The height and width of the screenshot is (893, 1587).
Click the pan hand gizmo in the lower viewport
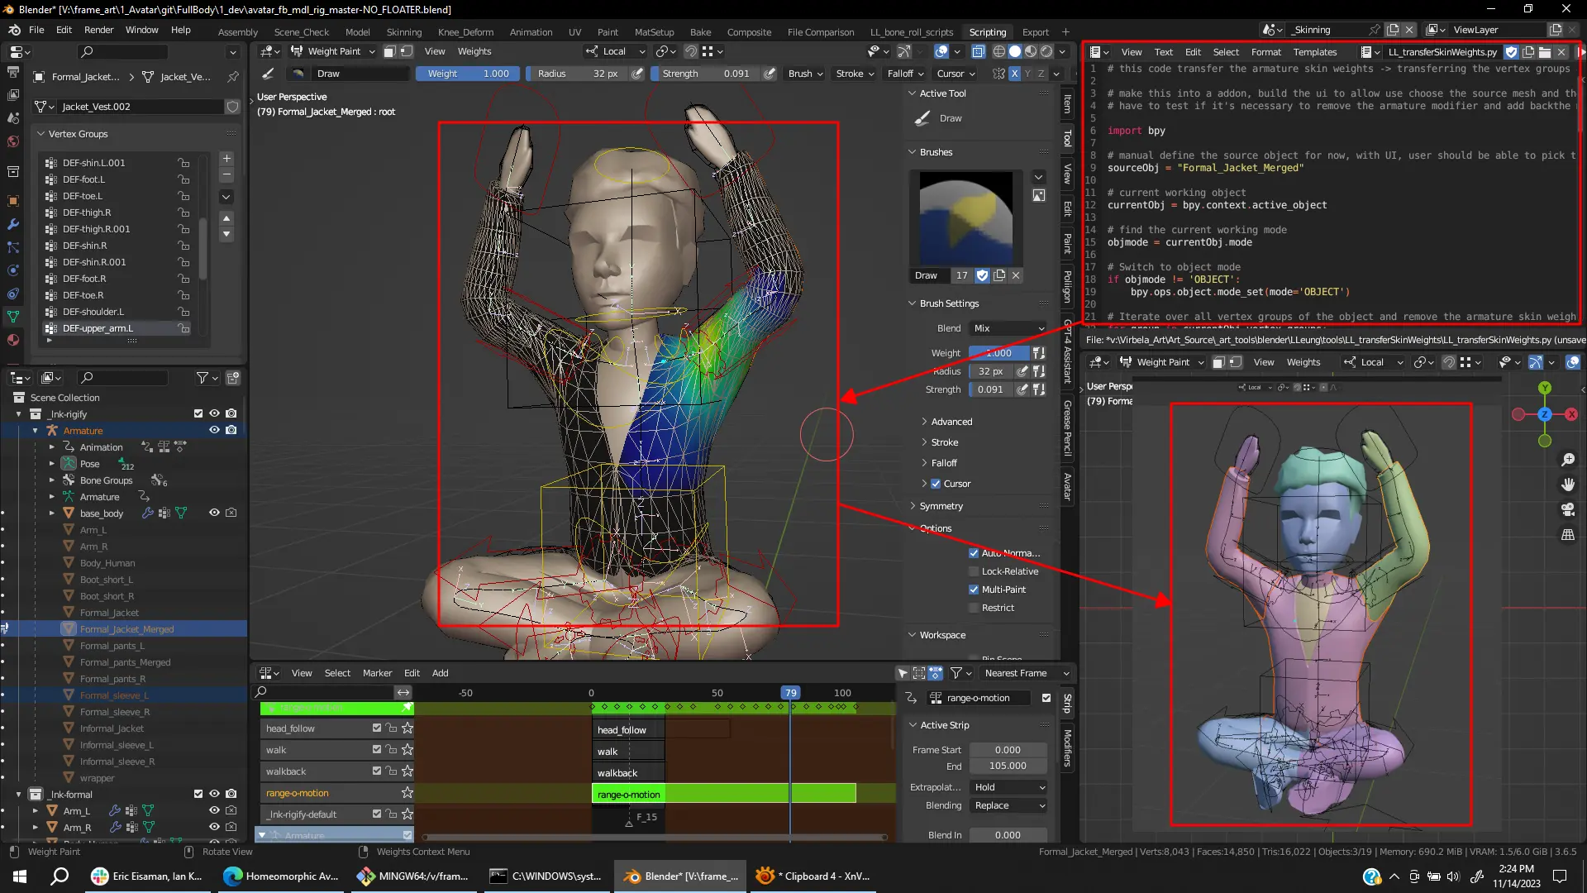pyautogui.click(x=1567, y=485)
